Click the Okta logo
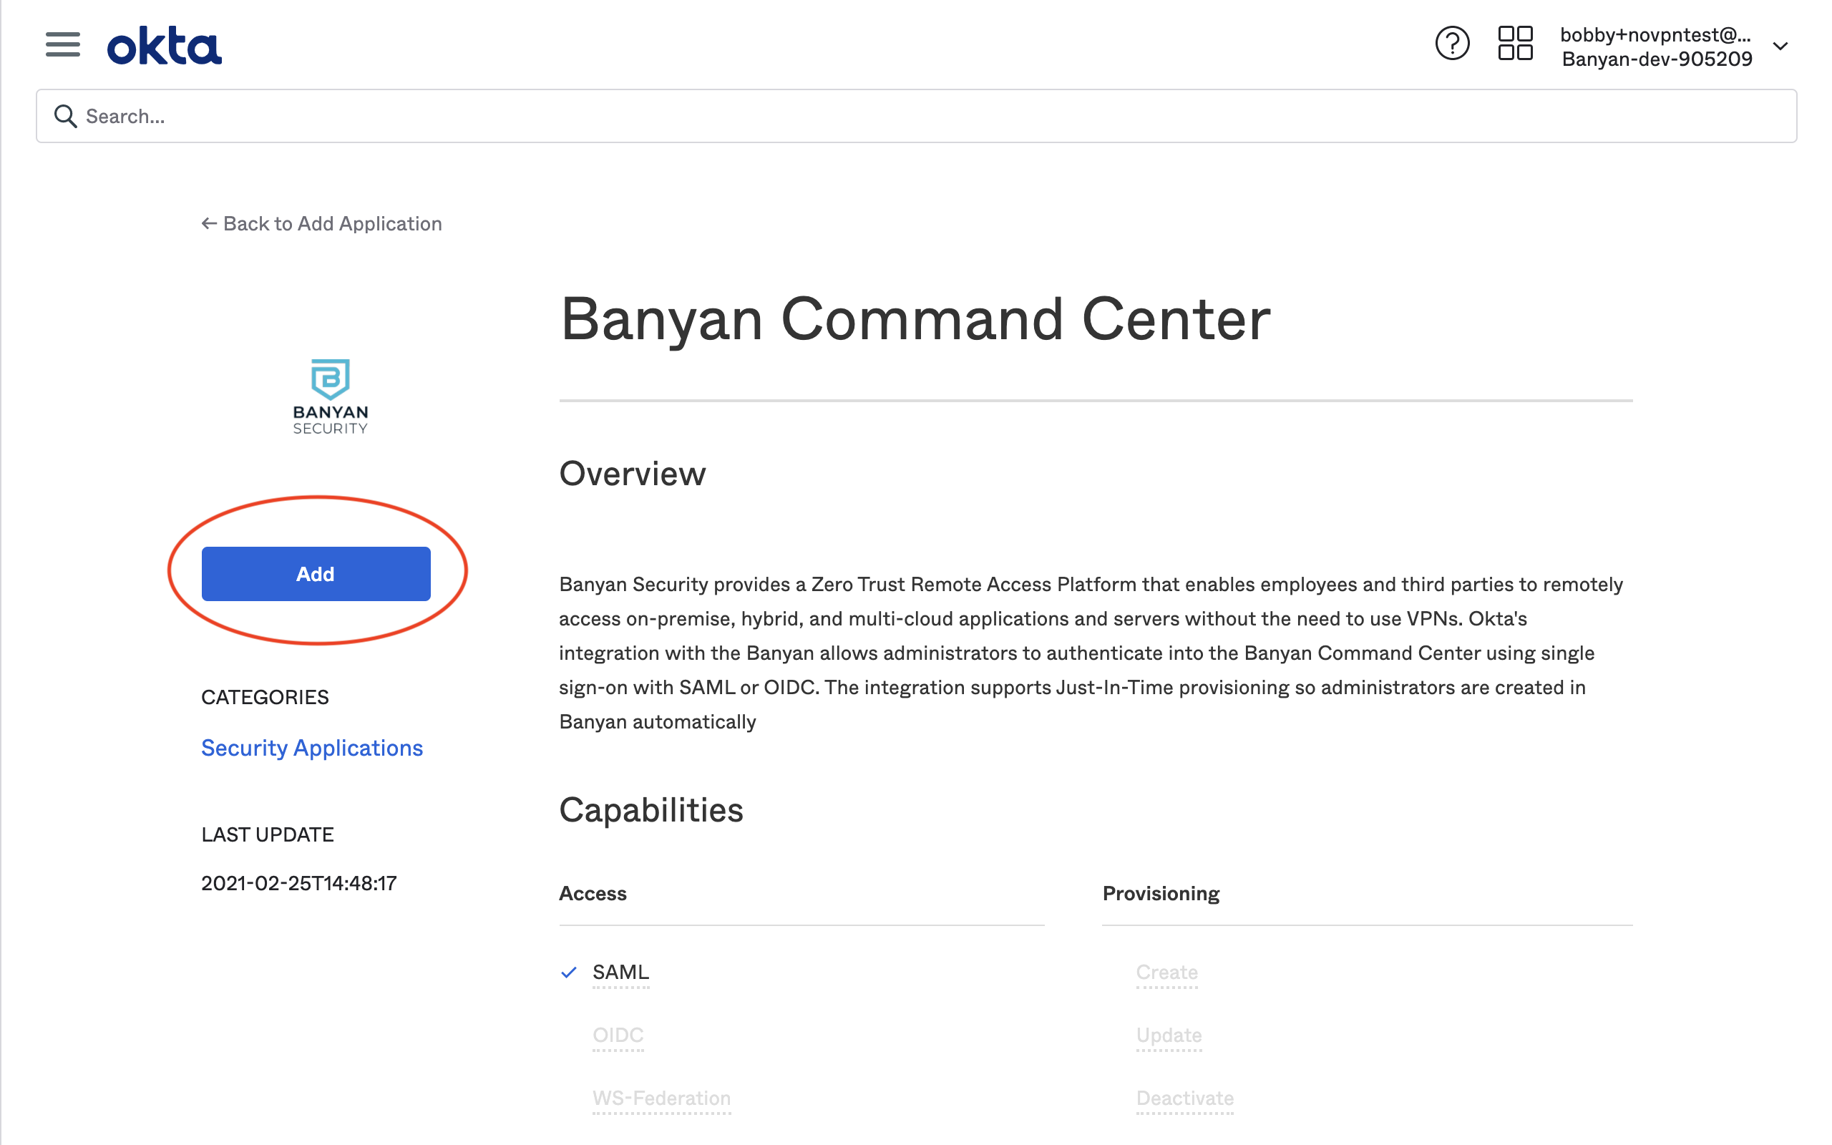 tap(165, 47)
